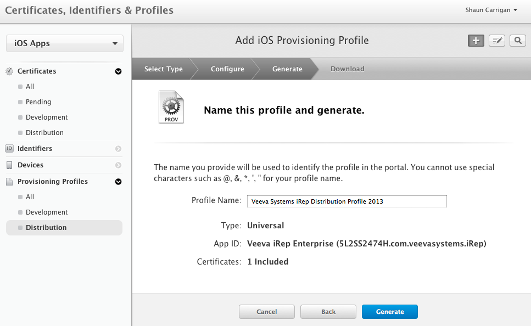The width and height of the screenshot is (531, 326).
Task: Expand the Devices section arrow
Action: point(118,165)
